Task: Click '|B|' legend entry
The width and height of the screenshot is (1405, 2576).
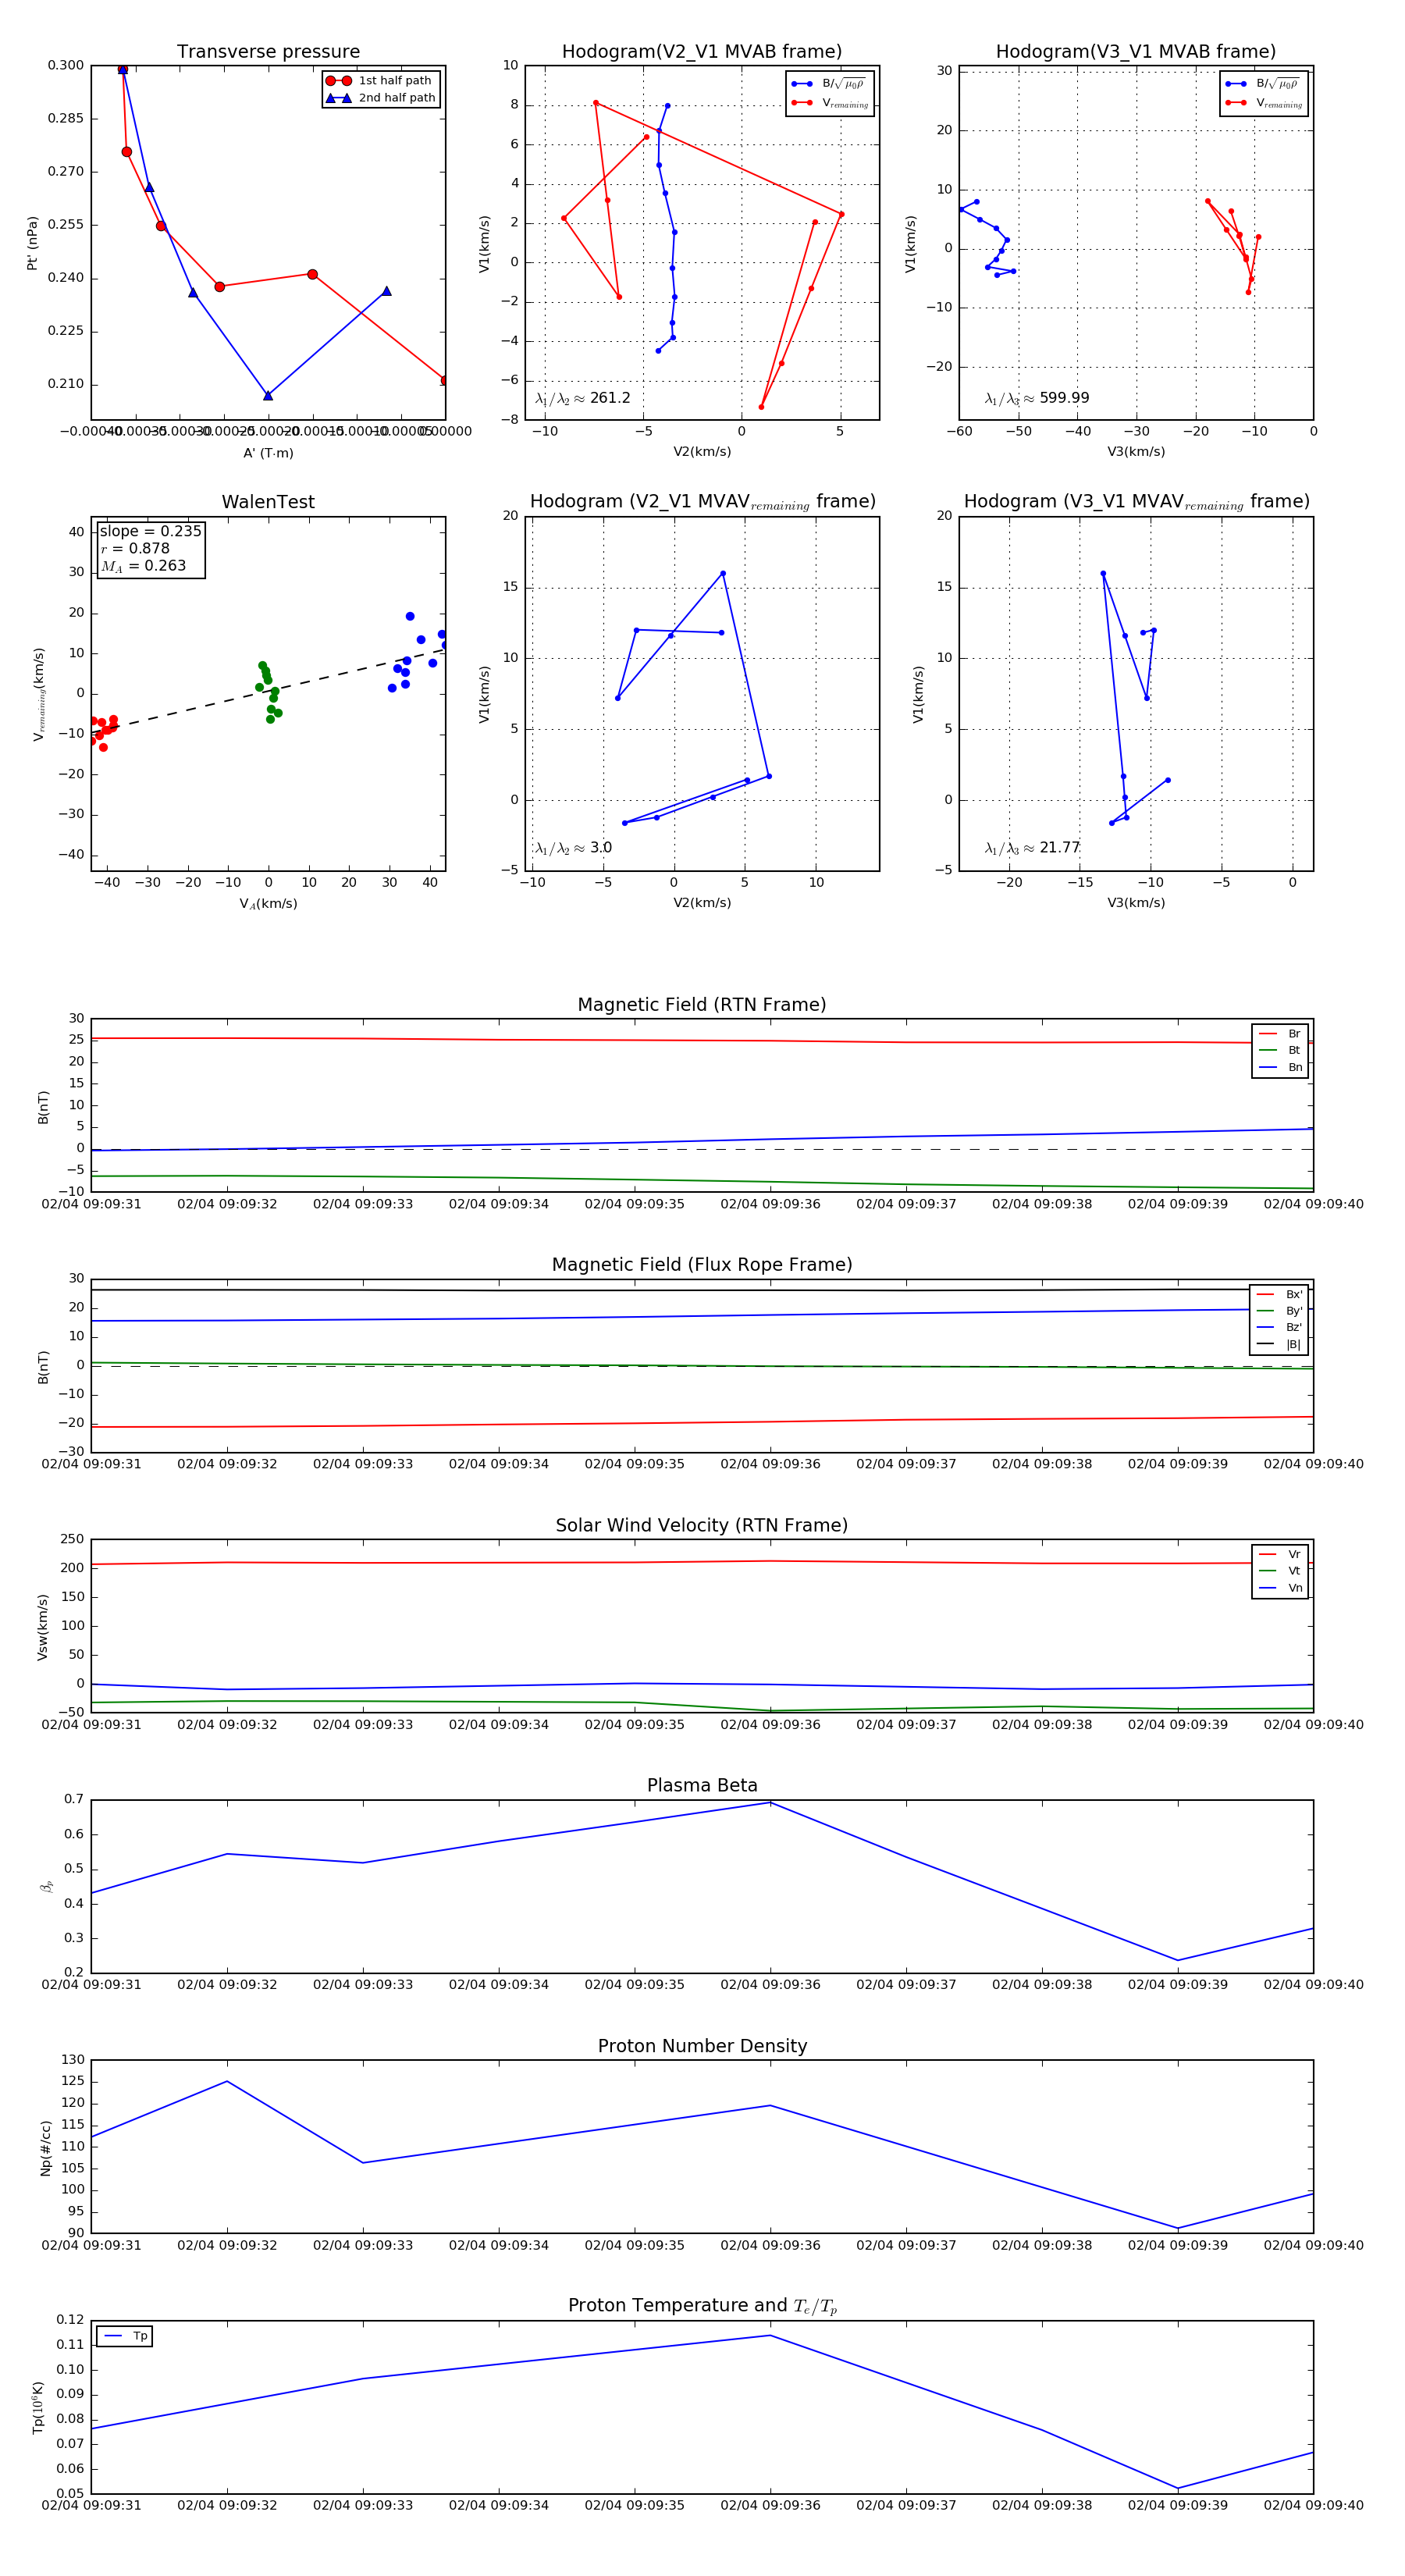Action: coord(1279,1344)
